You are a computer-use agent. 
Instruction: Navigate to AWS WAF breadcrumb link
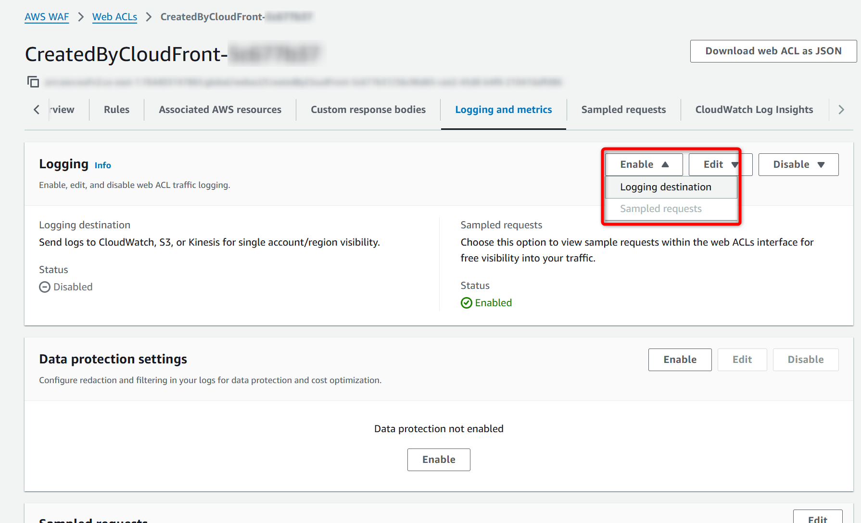click(47, 17)
